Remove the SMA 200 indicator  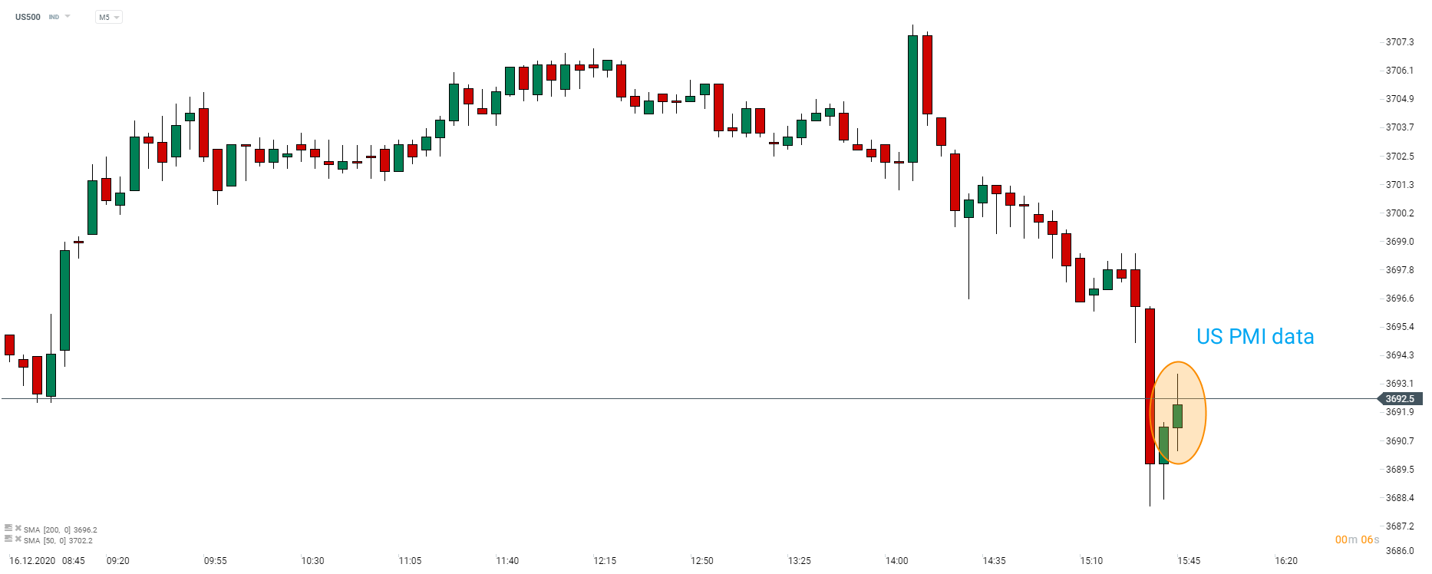pyautogui.click(x=18, y=529)
